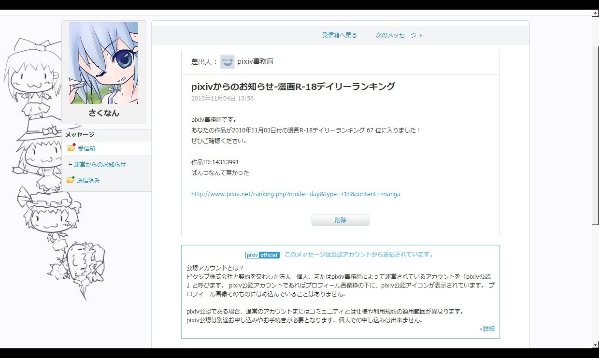Click the work title ぱんつなんて無かった

[220, 173]
